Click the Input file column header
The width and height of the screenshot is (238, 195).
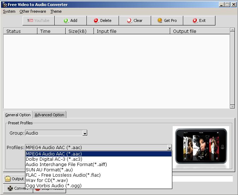click(132, 31)
